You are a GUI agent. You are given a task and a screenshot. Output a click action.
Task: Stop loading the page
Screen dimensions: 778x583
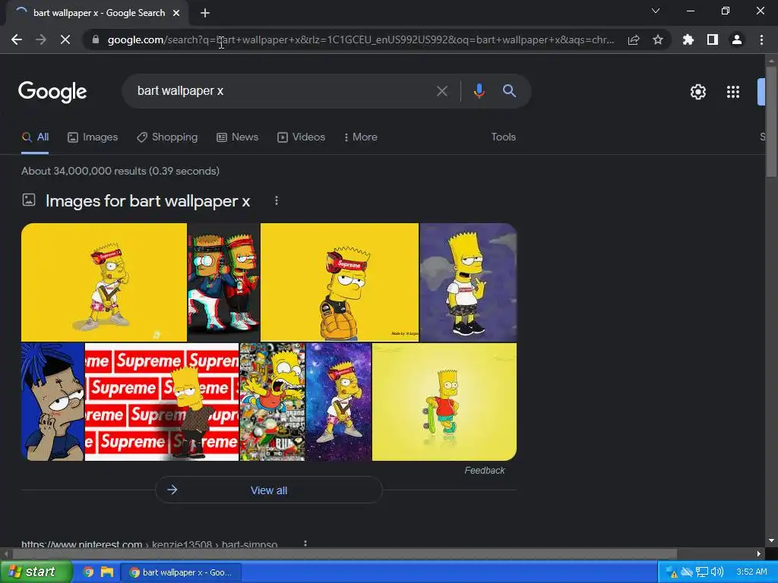point(65,39)
